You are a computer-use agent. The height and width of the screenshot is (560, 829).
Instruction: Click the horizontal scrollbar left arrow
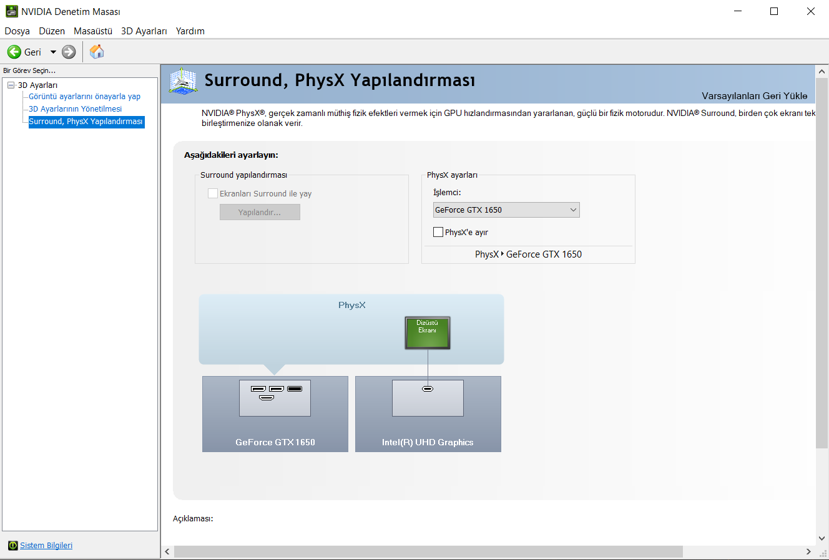[x=167, y=552]
